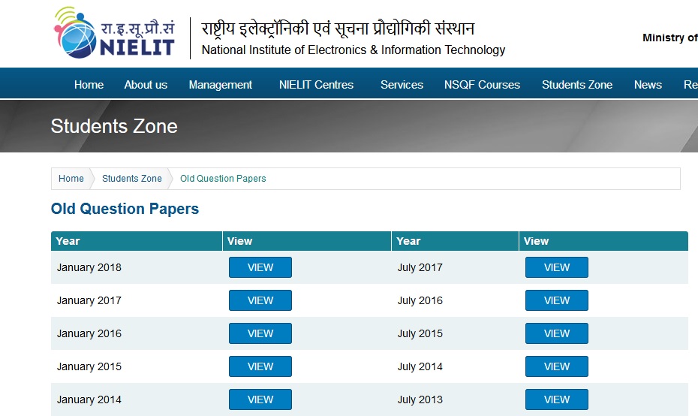View January 2016 question papers

260,333
